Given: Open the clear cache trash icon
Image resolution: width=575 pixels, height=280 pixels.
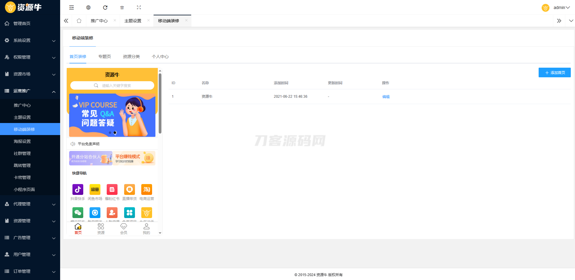Looking at the screenshot, I should [122, 7].
